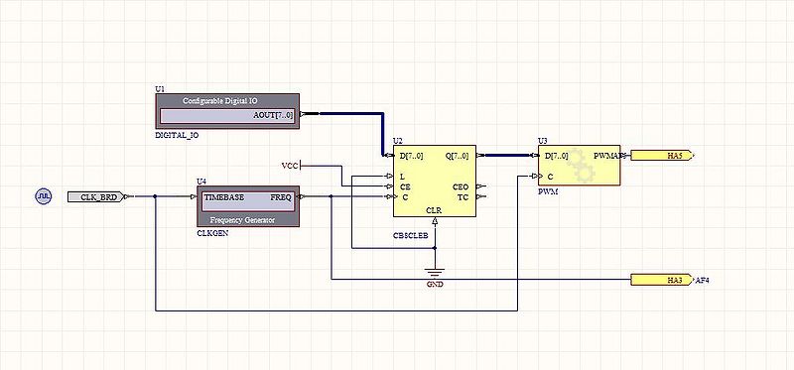Click the clock waveform symbol icon

pos(43,195)
